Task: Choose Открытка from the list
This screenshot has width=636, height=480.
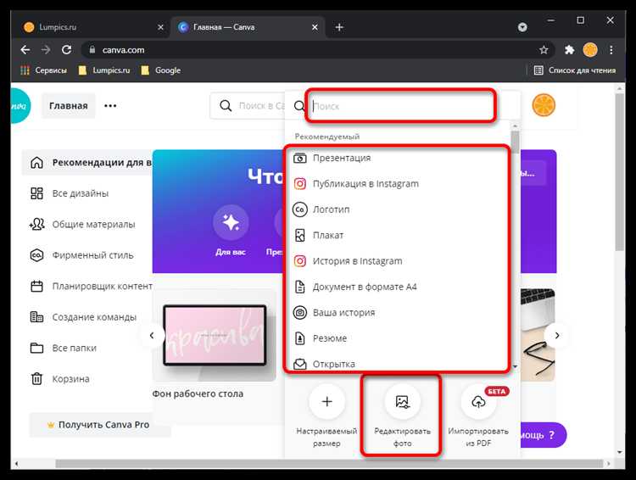Action: (398, 364)
